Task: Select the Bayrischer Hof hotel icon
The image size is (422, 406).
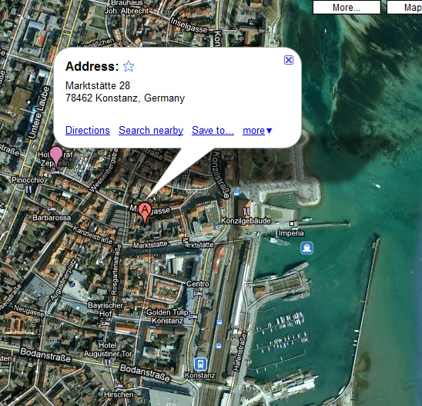Action: point(105,323)
